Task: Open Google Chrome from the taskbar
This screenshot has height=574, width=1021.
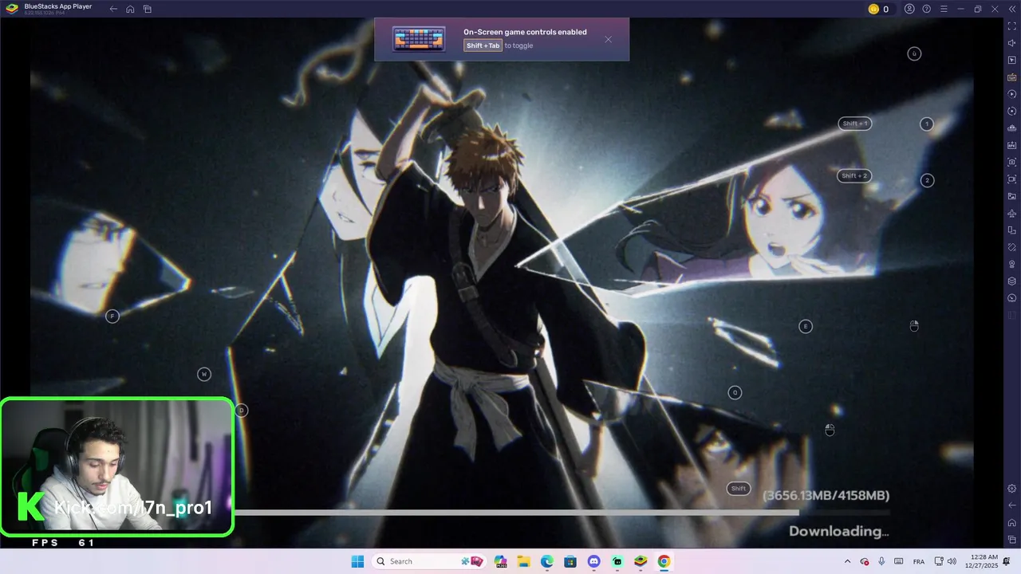Action: click(x=664, y=561)
